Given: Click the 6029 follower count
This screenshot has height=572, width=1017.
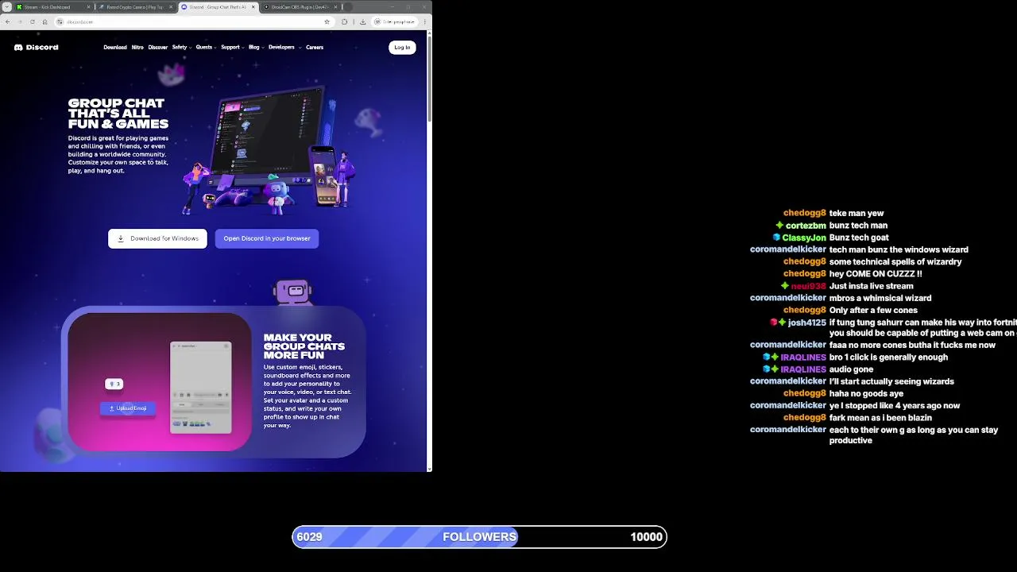Looking at the screenshot, I should (x=309, y=537).
